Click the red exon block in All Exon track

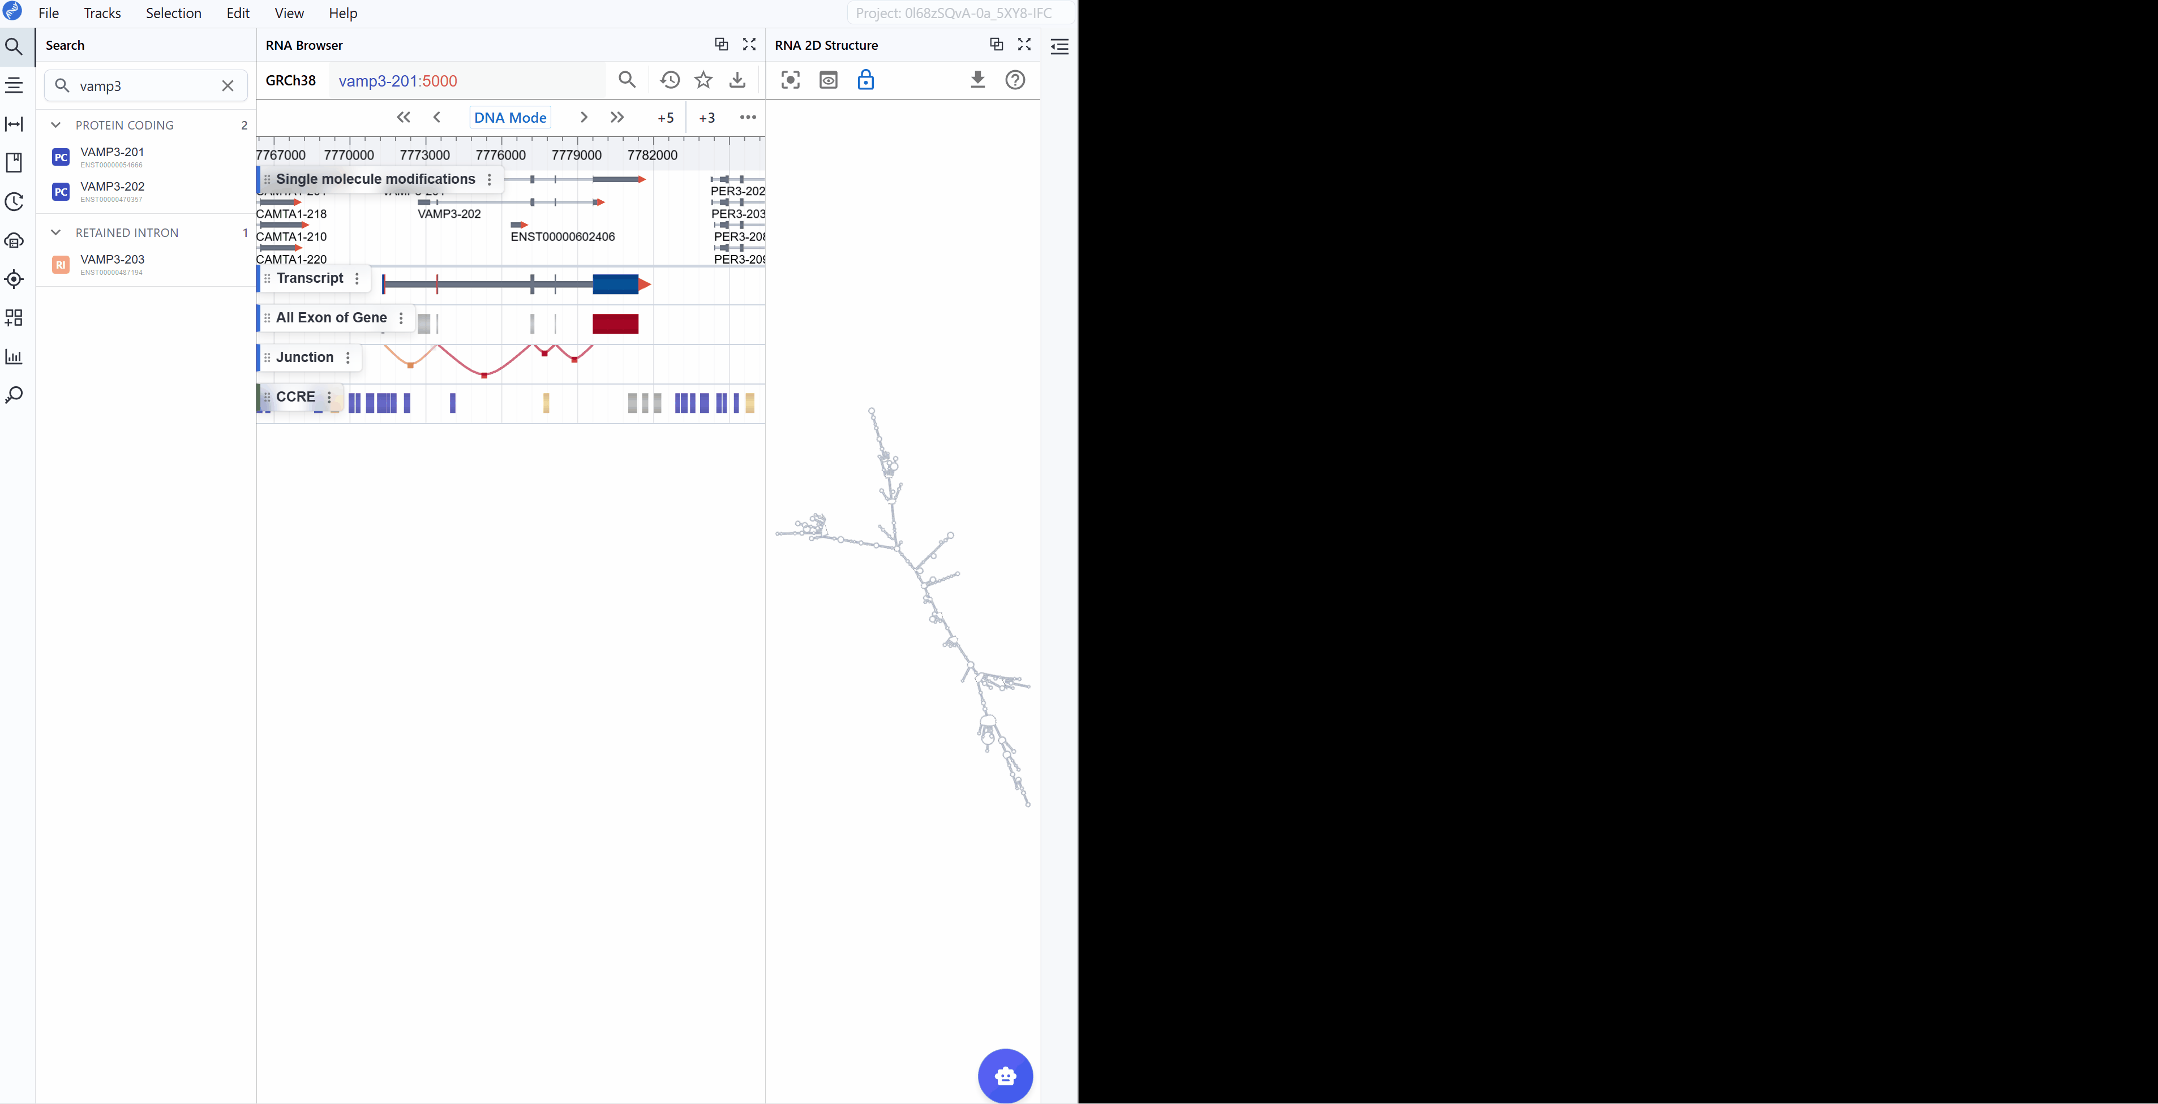pyautogui.click(x=615, y=324)
